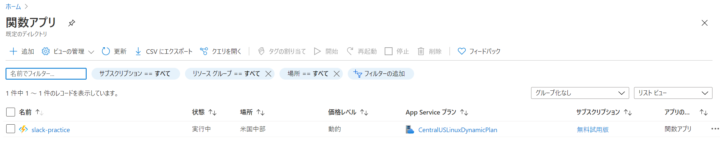Click the タグの割り当て tag icon
Screen dimensions: 720x153
click(x=261, y=51)
